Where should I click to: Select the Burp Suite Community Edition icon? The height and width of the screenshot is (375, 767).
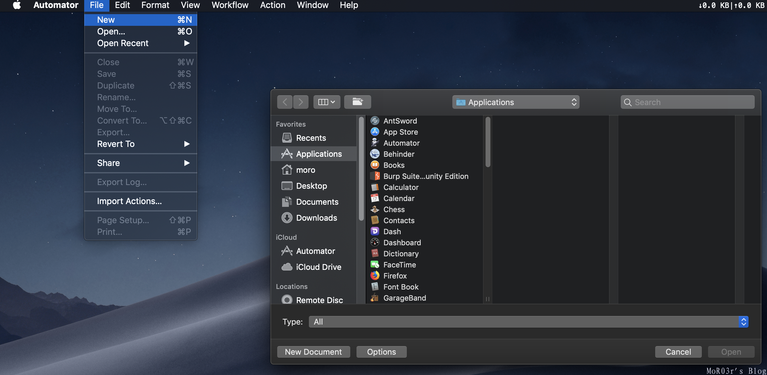point(375,176)
